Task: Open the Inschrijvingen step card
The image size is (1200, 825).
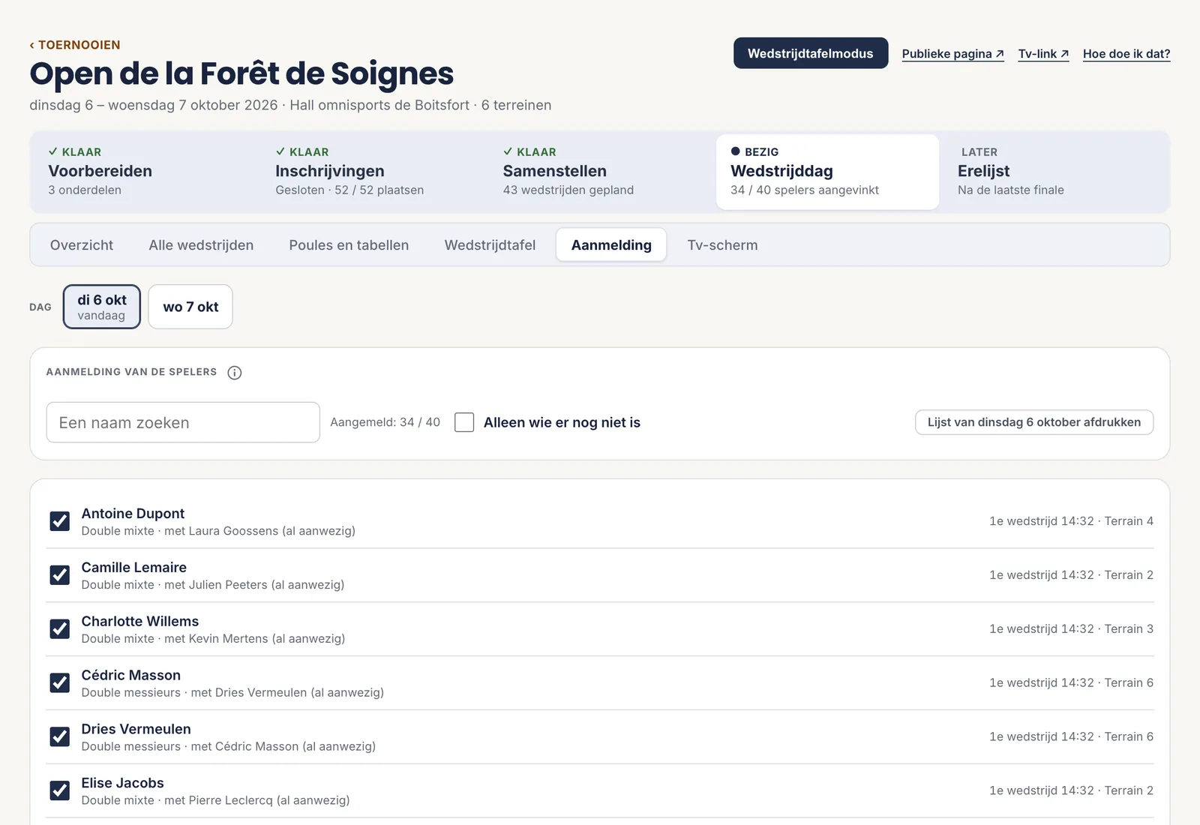Action: pos(372,171)
